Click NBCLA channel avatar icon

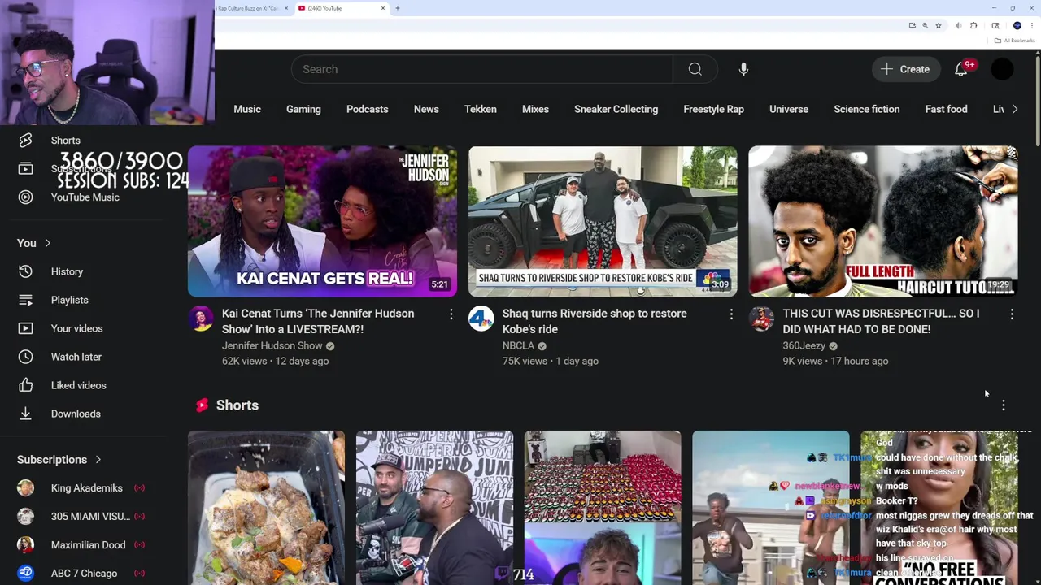click(x=481, y=318)
